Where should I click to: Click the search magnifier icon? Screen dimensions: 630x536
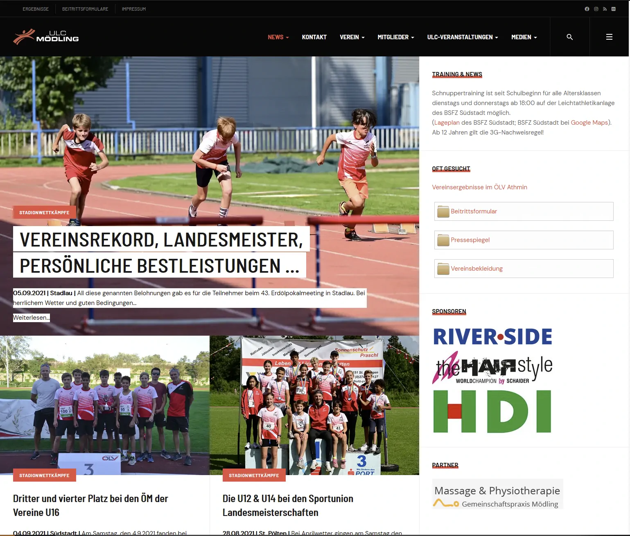[569, 37]
